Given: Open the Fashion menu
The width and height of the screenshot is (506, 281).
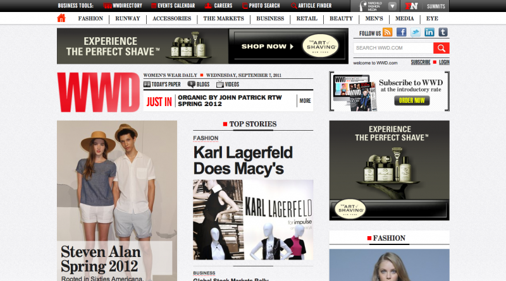Looking at the screenshot, I should 90,18.
